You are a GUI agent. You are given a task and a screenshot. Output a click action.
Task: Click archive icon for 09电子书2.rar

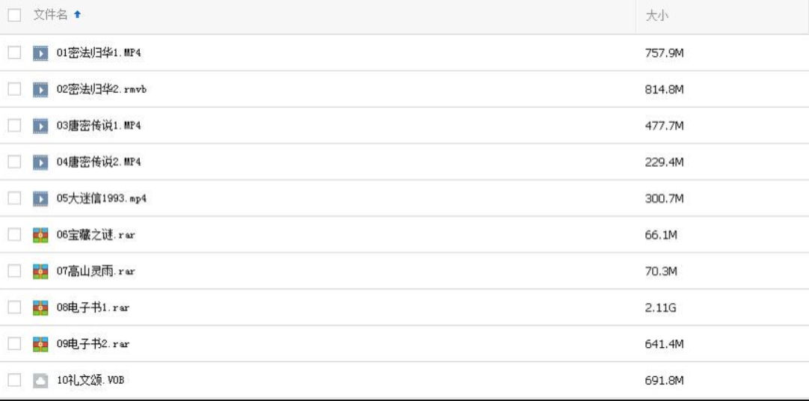(39, 344)
